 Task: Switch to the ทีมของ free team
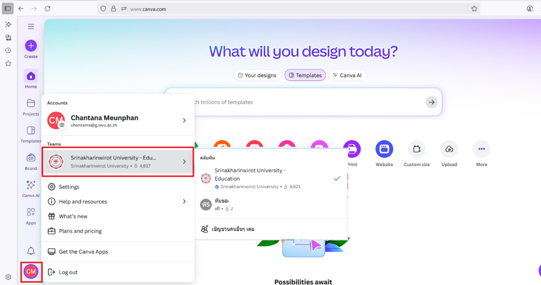[271, 205]
